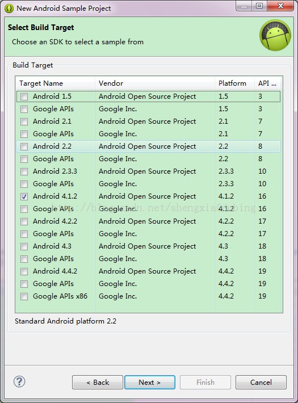Cancel the new sample project wizard
This screenshot has height=403, width=298.
tap(261, 382)
